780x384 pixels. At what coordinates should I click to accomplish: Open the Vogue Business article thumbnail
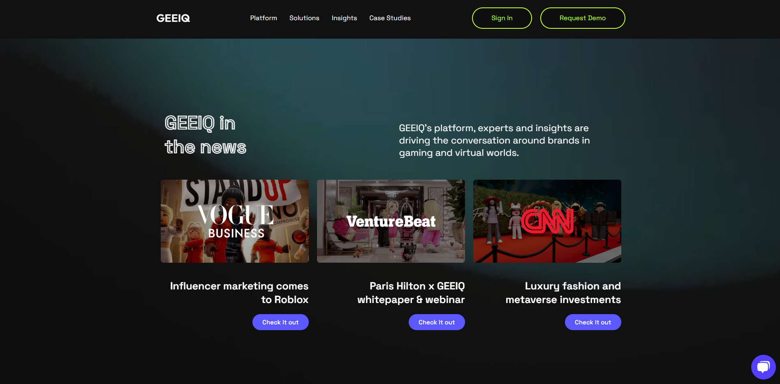pos(235,221)
